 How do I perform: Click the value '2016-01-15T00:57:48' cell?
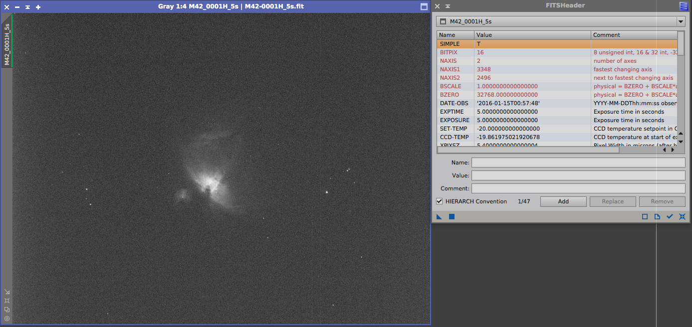pos(532,103)
